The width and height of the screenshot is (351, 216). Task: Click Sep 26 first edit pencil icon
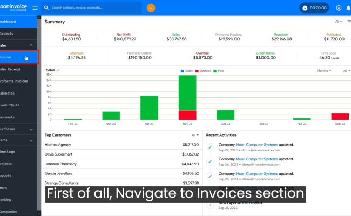(x=210, y=161)
